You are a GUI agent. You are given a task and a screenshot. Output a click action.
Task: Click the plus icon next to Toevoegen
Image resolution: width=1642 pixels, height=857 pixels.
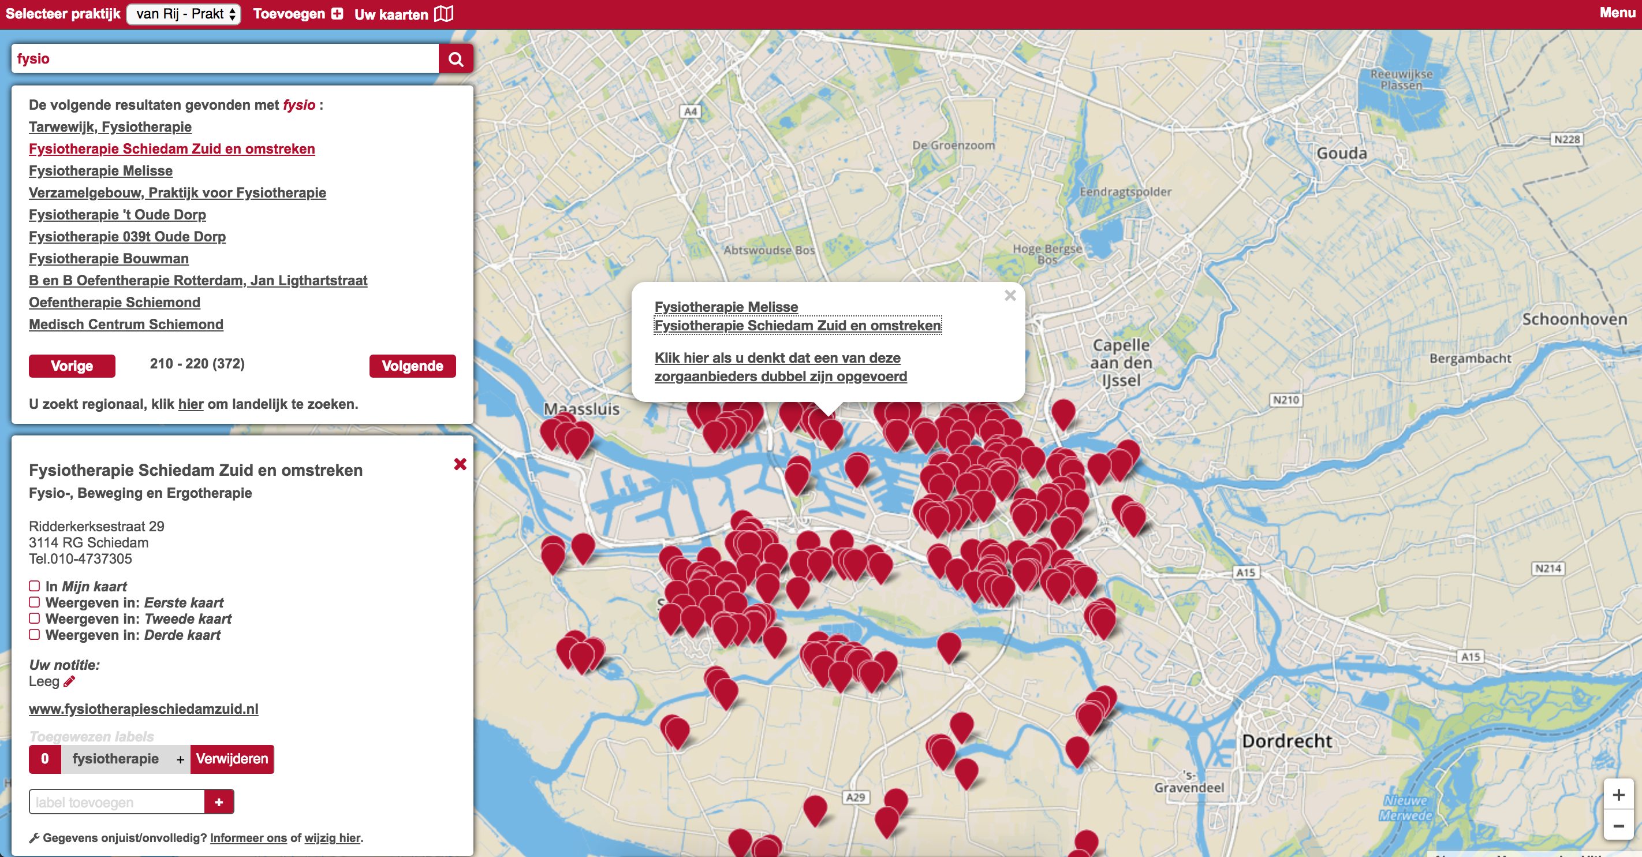coord(337,13)
